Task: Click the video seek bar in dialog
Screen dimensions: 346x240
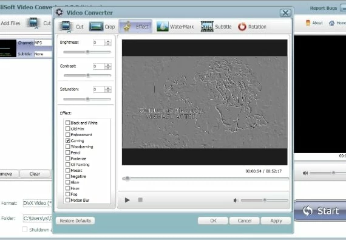Action: 205,179
